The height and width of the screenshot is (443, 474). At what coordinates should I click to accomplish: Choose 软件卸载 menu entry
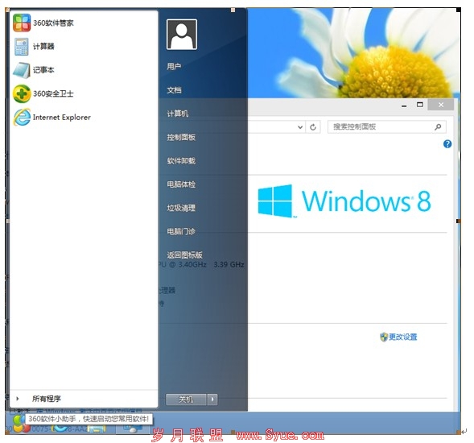(181, 160)
